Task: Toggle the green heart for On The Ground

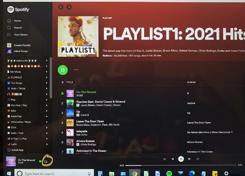Action: (x=40, y=161)
